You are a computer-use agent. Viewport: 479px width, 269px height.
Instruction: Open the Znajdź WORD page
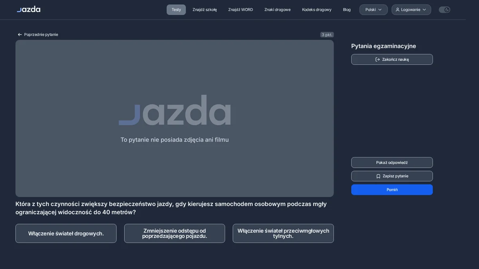click(240, 10)
